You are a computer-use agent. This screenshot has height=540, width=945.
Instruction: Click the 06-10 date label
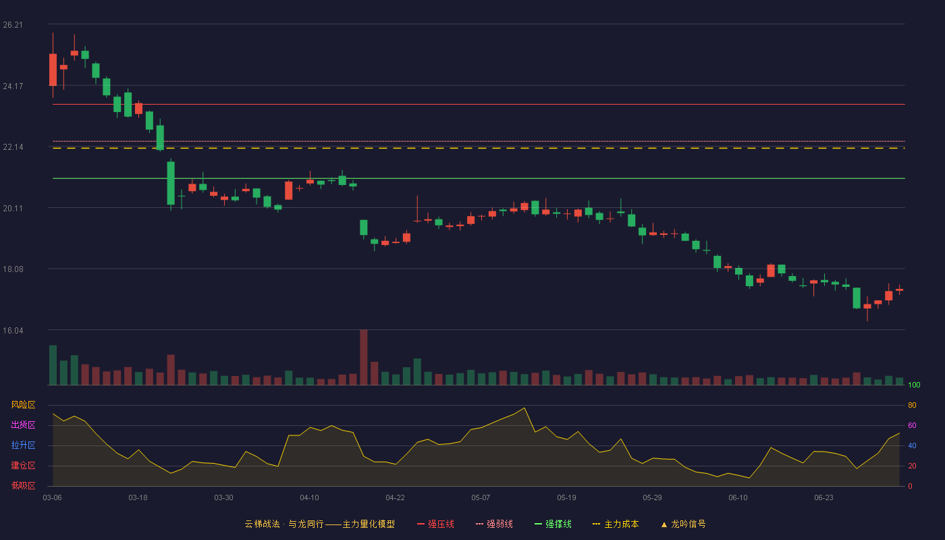point(738,497)
